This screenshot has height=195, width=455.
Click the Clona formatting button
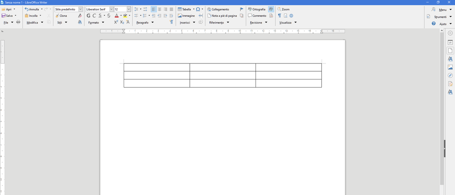61,16
